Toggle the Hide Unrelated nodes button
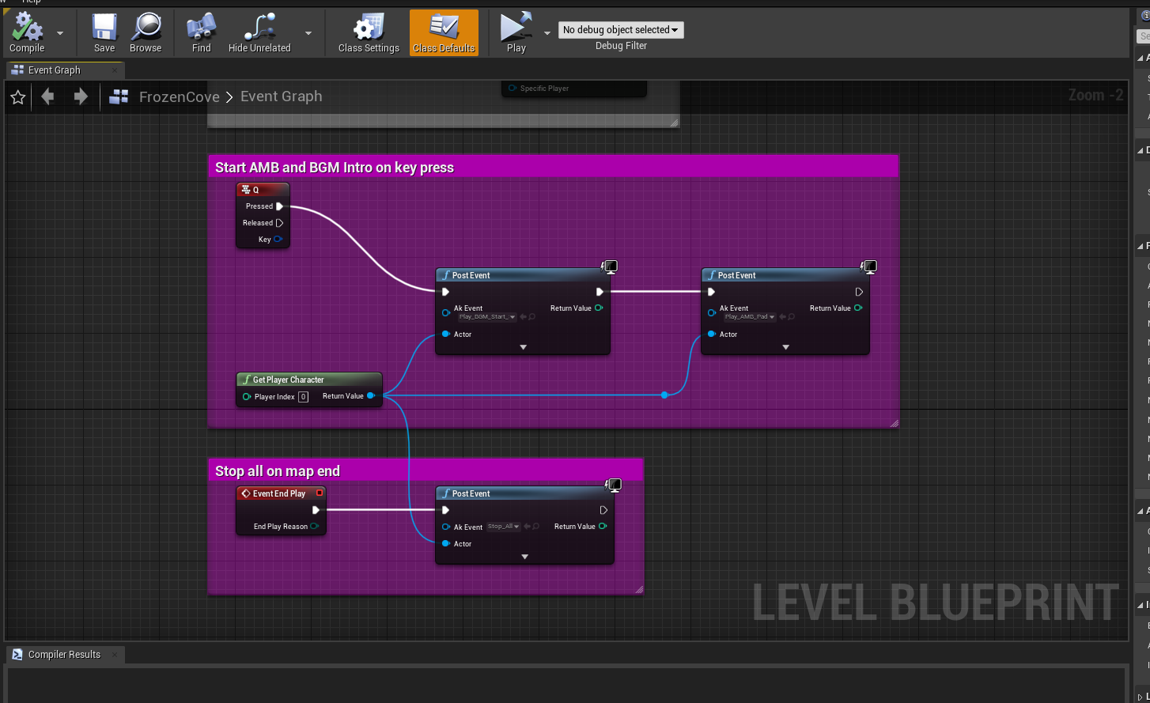The width and height of the screenshot is (1150, 703). click(x=259, y=33)
